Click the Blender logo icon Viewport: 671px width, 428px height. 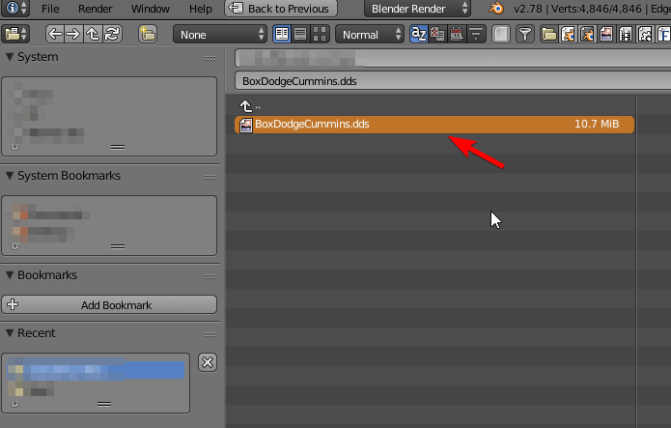[x=496, y=9]
